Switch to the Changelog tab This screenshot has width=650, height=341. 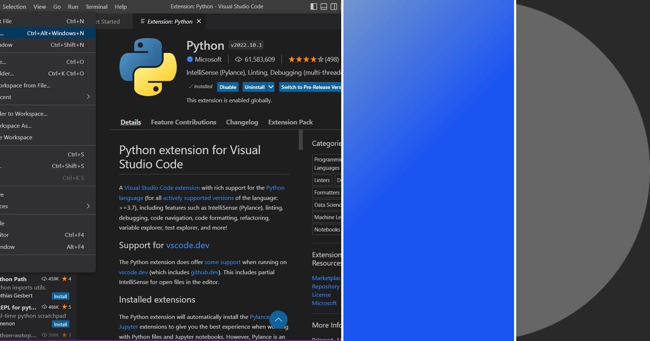pos(242,122)
